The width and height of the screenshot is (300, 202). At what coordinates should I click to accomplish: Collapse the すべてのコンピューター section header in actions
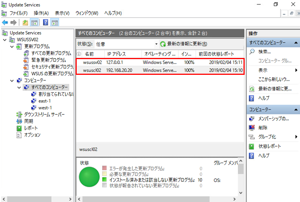click(x=296, y=43)
